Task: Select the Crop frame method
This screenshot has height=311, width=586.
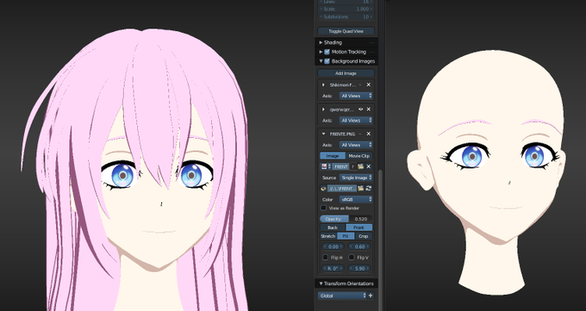Action: (364, 236)
